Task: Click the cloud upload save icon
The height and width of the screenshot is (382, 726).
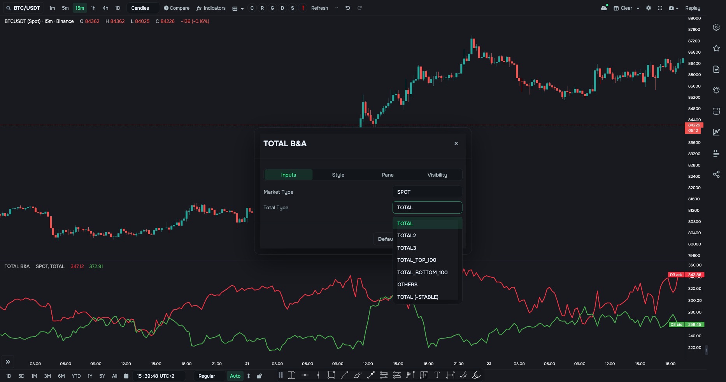Action: click(604, 8)
